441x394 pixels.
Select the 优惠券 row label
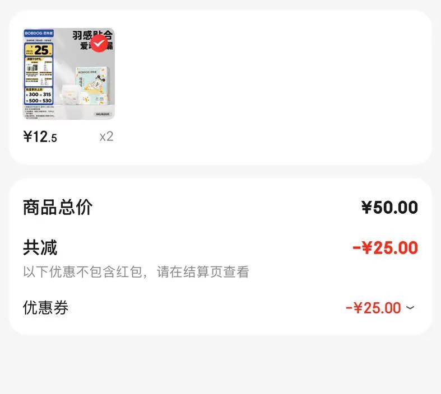click(x=45, y=307)
